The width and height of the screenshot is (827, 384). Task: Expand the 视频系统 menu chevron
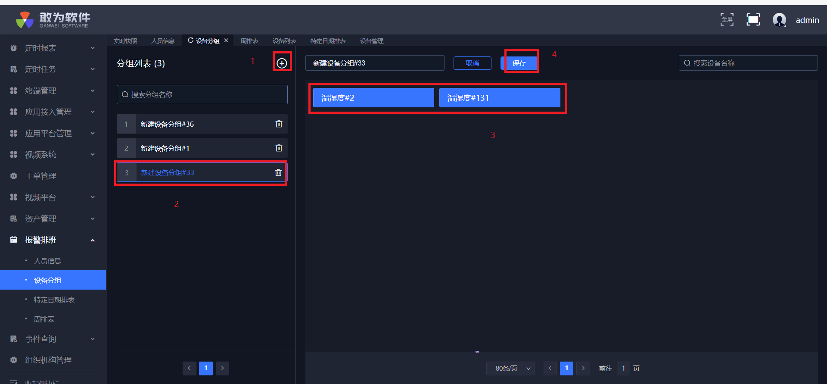93,155
